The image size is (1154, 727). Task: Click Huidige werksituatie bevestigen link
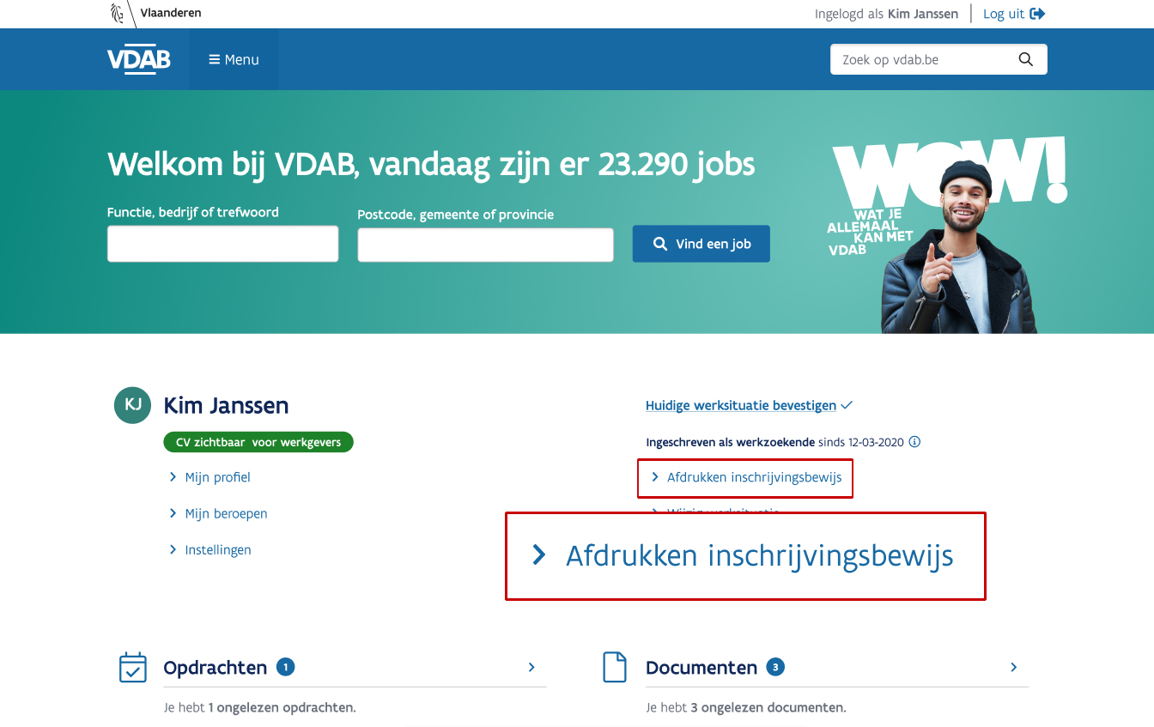point(741,405)
